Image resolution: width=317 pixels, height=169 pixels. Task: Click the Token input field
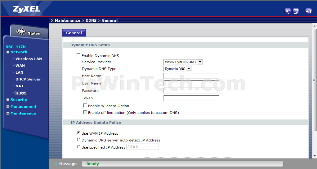pyautogui.click(x=191, y=98)
